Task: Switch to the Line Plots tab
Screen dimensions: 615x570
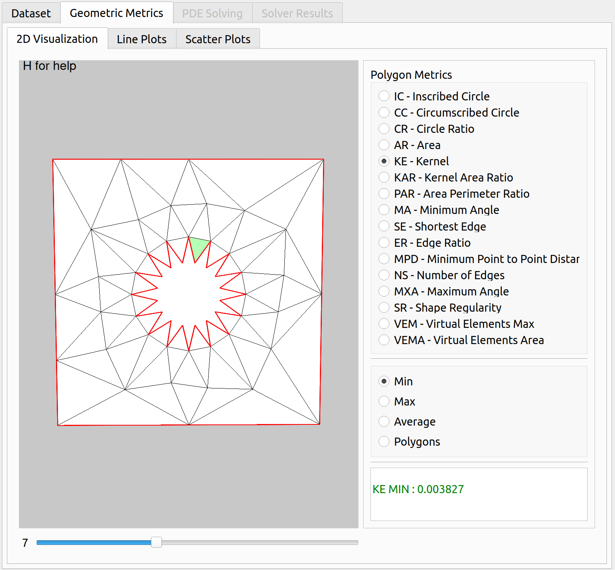Action: click(x=141, y=39)
